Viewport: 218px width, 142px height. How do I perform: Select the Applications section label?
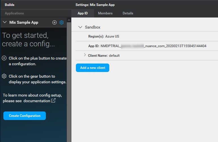pos(14,13)
